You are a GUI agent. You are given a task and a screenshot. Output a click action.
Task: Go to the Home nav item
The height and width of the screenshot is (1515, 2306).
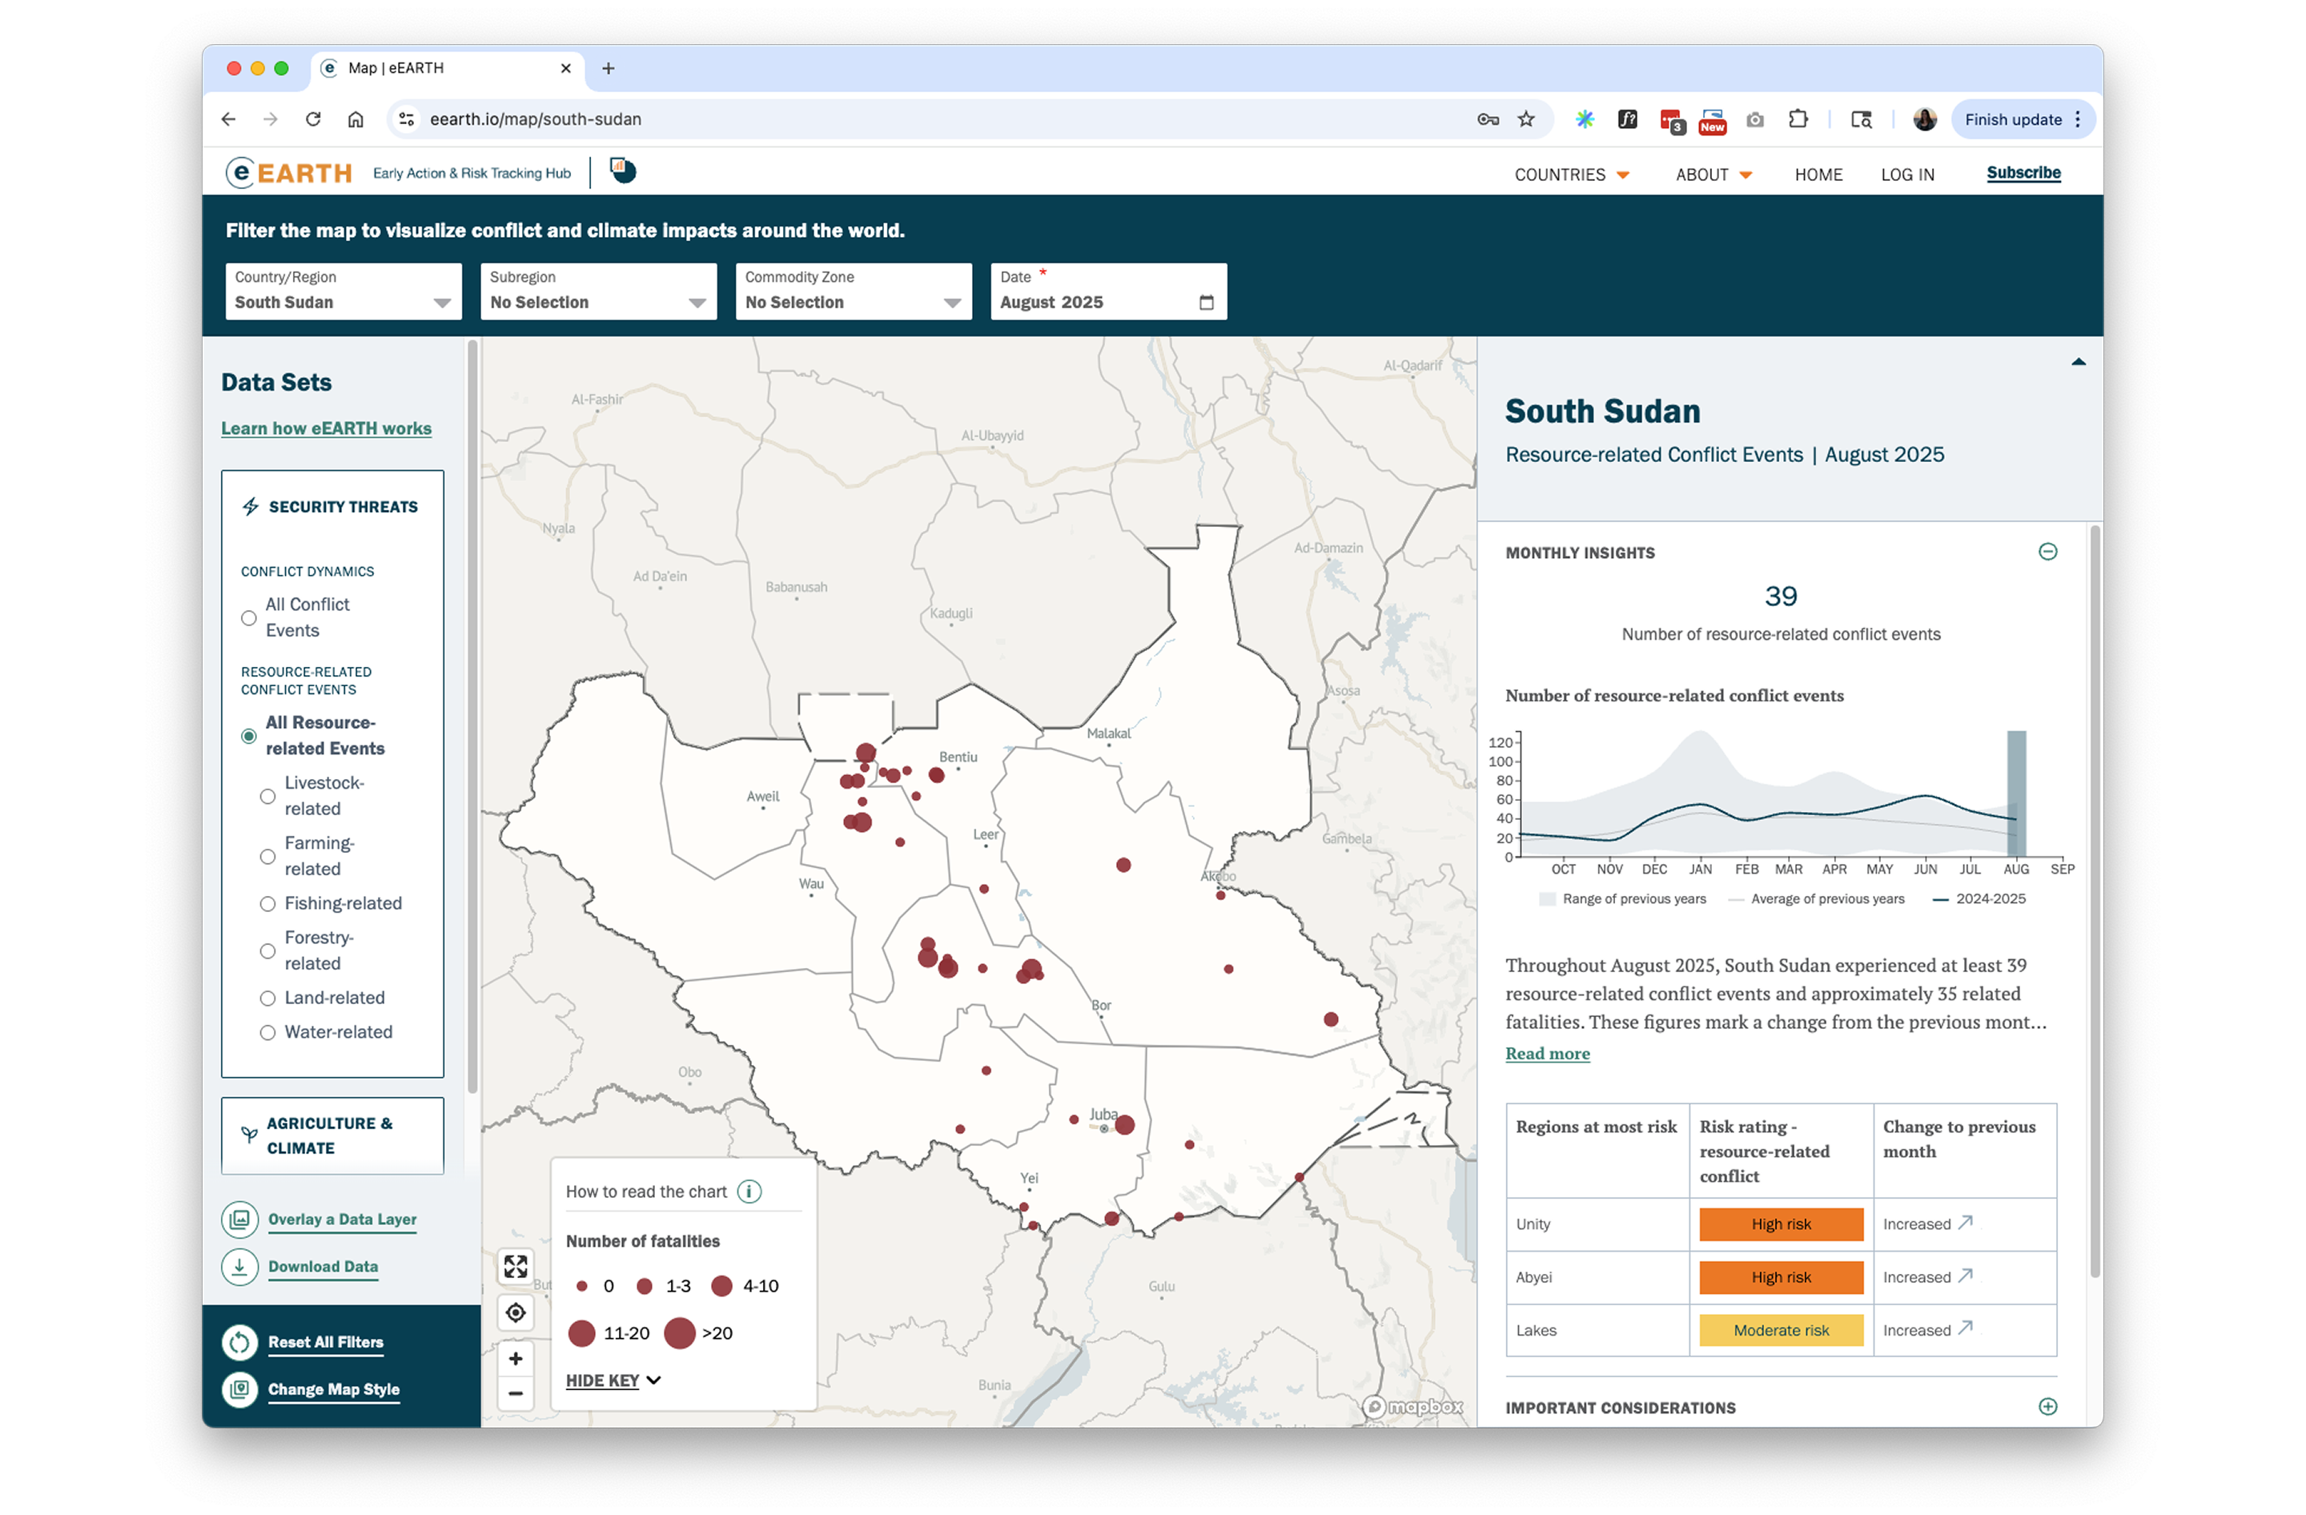pos(1818,175)
